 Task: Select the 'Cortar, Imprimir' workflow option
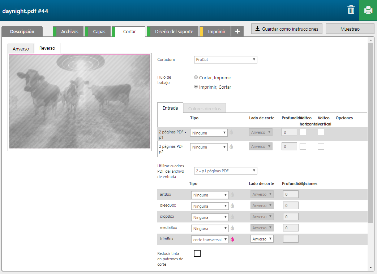(196, 78)
